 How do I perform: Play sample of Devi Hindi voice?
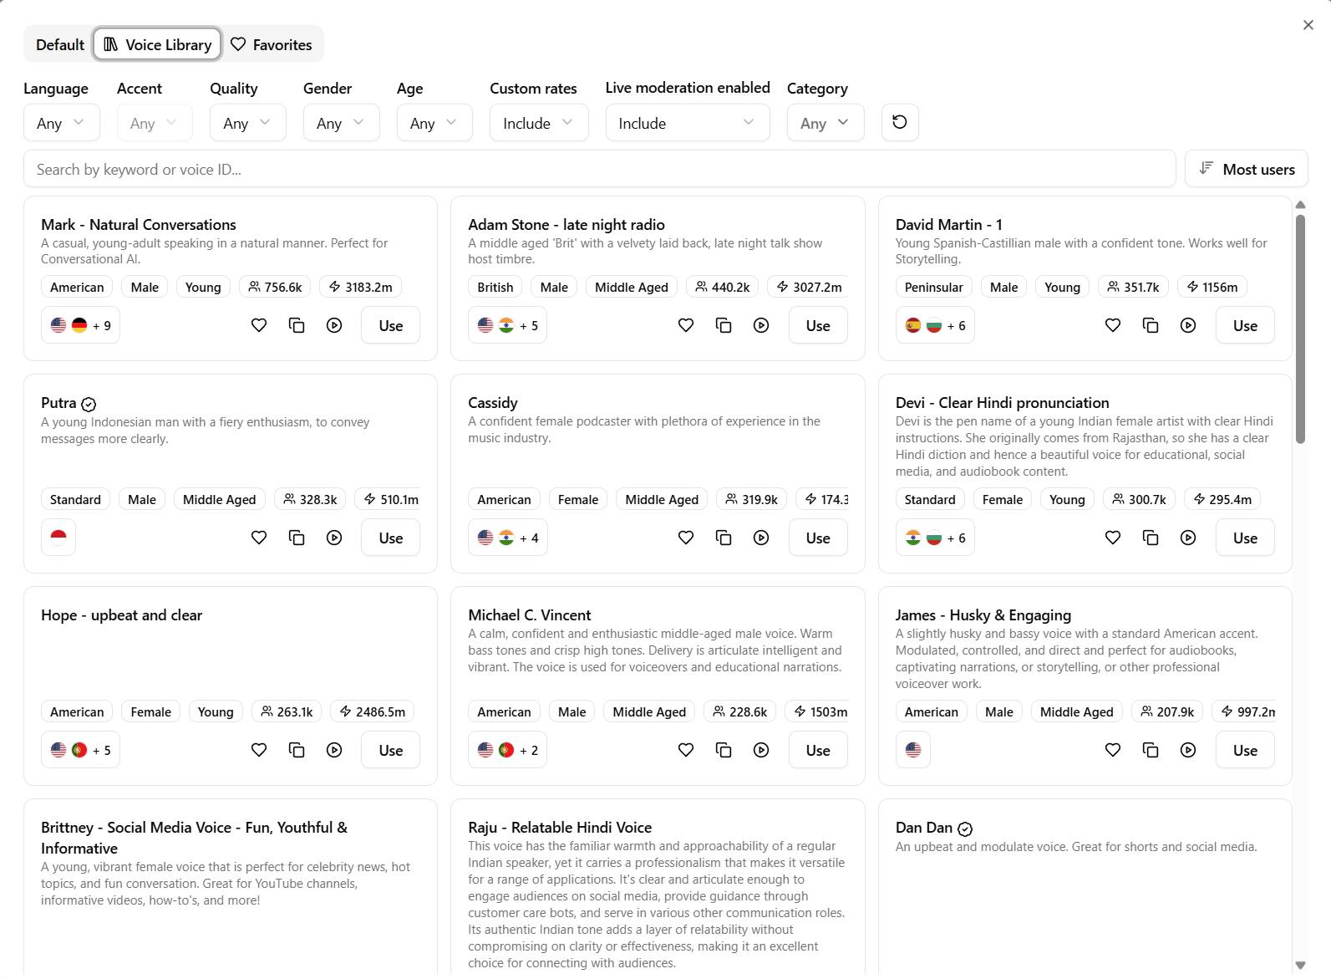(1188, 538)
